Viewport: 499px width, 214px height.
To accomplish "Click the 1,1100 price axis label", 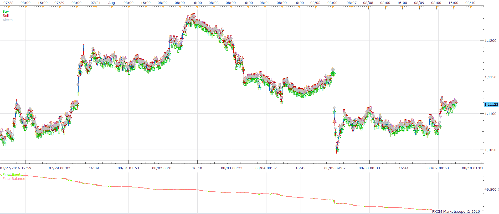I will pyautogui.click(x=490, y=114).
